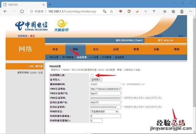The image size is (196, 134).
Task: Click the red extension icon in toolbar
Action: point(120,11)
